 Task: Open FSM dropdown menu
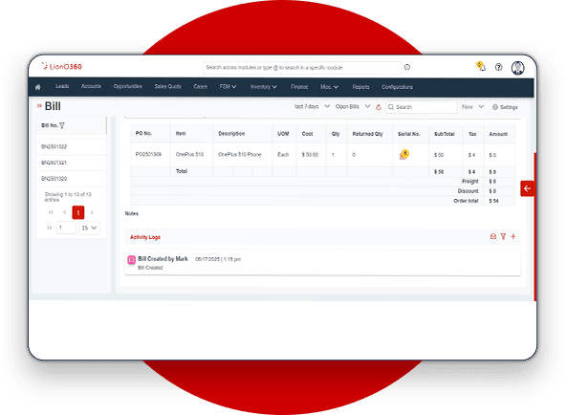coord(228,87)
